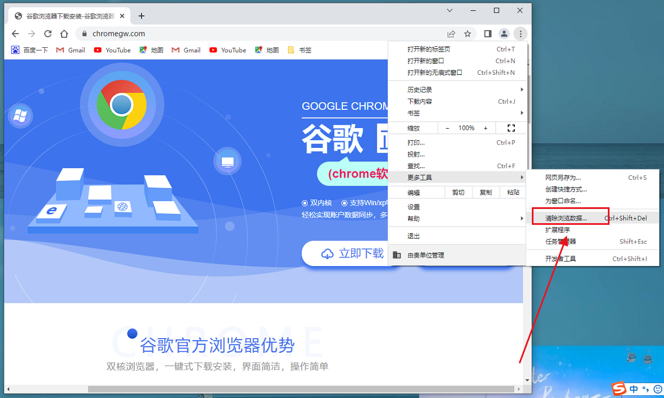Select 打开新的无痕式窗口 menu item
664x398 pixels.
[x=458, y=73]
